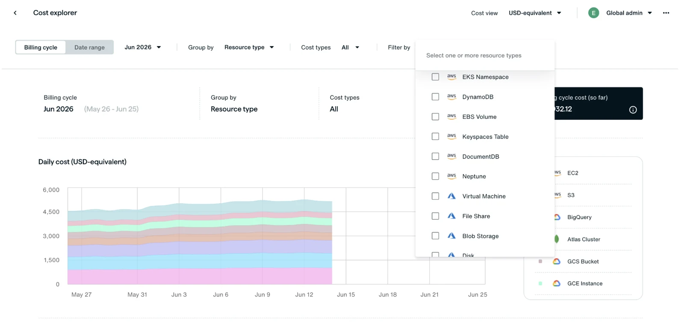This screenshot has width=684, height=328.
Task: Switch to the Date range tab
Action: tap(89, 47)
